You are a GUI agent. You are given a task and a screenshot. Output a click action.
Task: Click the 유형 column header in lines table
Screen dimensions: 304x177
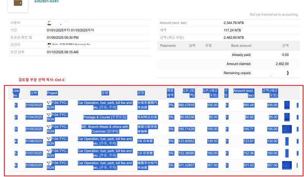click(105, 93)
